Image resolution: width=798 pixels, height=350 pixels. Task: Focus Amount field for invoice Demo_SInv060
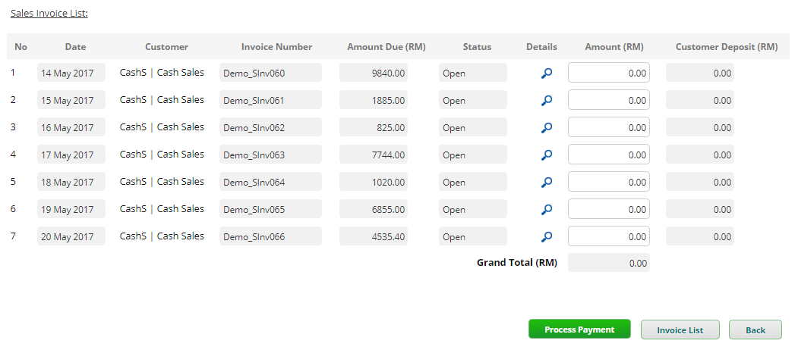pyautogui.click(x=608, y=73)
